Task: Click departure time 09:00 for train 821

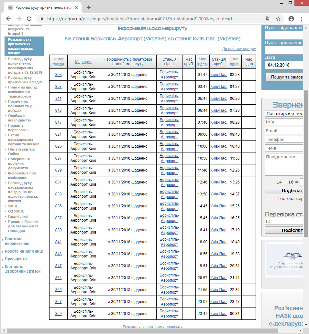Action: (203, 134)
